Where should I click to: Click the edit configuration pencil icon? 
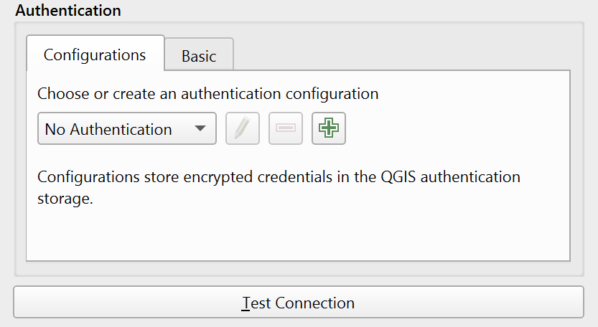[243, 129]
